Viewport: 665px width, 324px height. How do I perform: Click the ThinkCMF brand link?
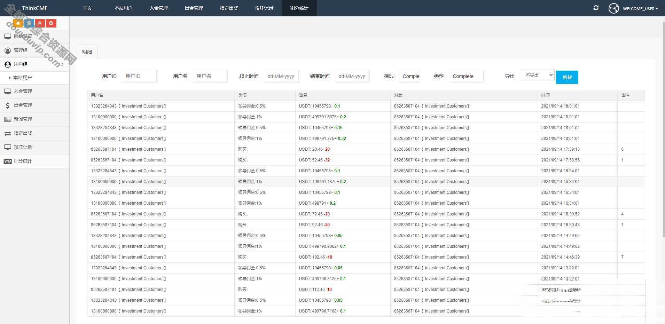tap(35, 8)
